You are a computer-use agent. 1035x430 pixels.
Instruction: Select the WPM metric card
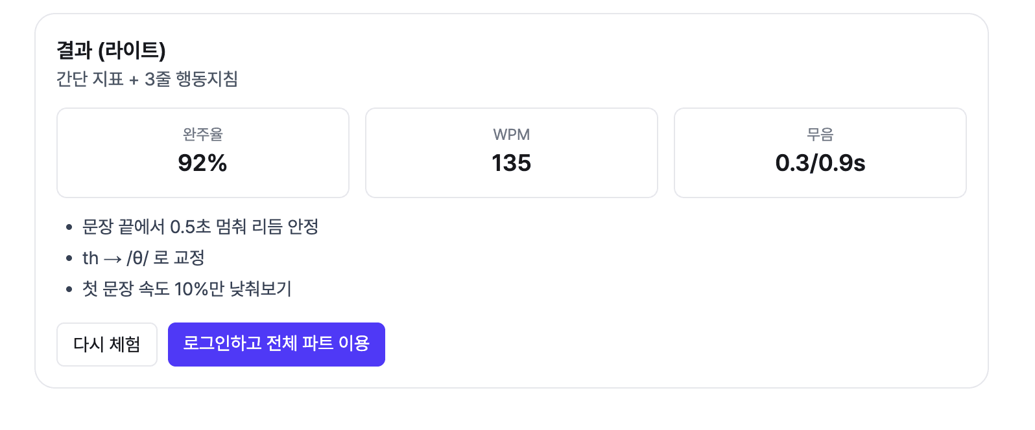(512, 152)
